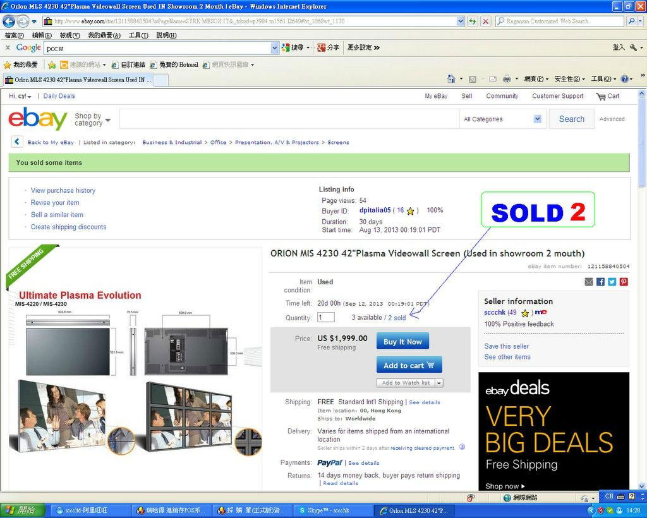Click the 2 sold link

coord(397,318)
